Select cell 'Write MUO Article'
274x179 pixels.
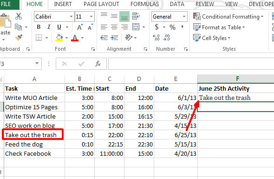point(34,98)
